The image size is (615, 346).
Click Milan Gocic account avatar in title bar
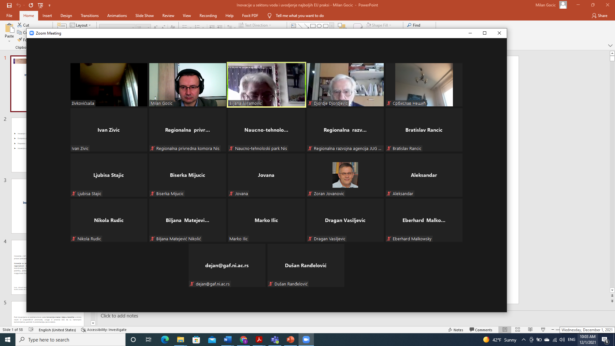pyautogui.click(x=563, y=5)
